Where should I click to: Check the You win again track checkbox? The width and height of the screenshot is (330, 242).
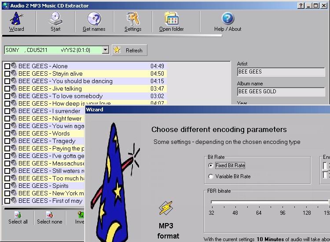7,126
